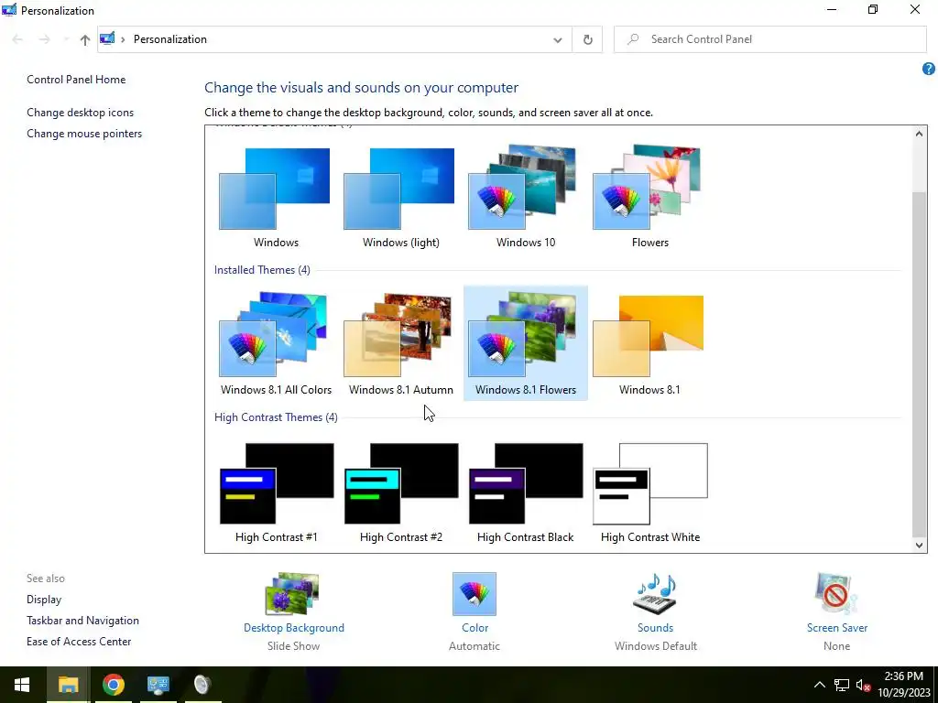Launch Google Chrome from the taskbar
The width and height of the screenshot is (938, 703).
click(113, 685)
